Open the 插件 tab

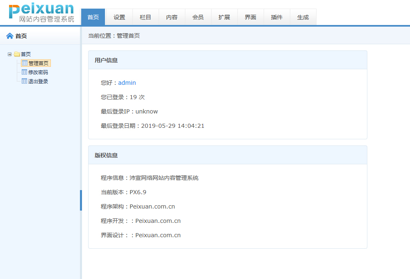tap(277, 17)
